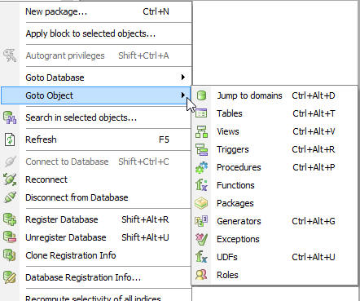Click the Packages box icon
This screenshot has height=301, width=360.
201,203
